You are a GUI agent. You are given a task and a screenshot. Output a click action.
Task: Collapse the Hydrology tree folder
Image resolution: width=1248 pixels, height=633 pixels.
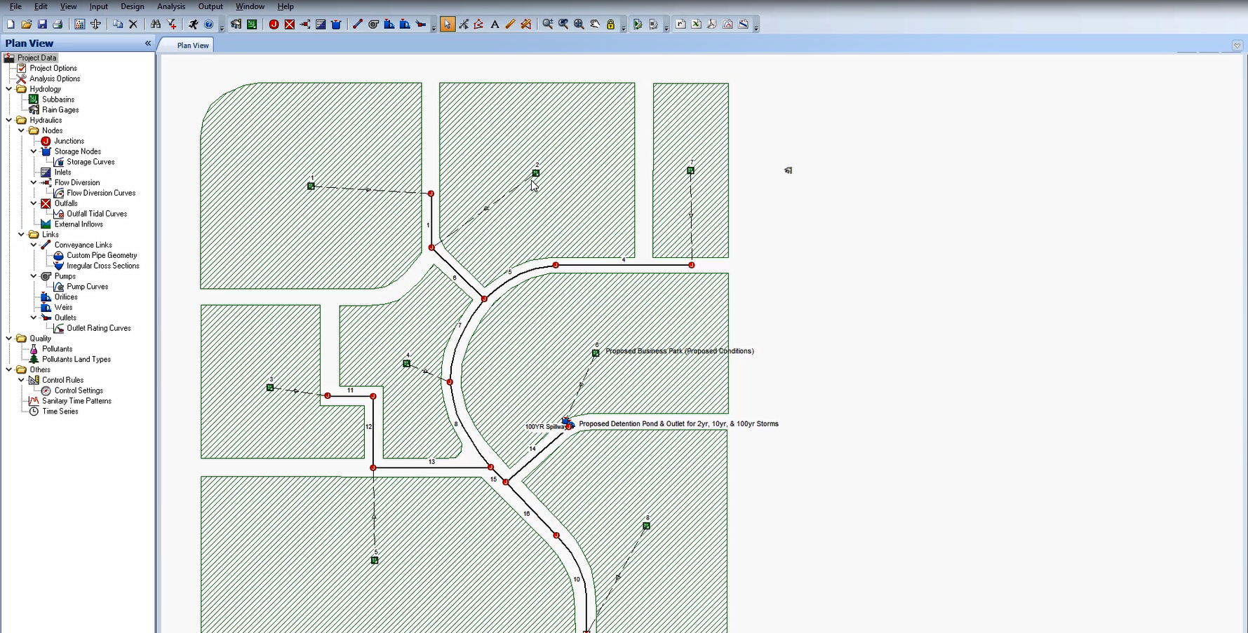coord(9,89)
